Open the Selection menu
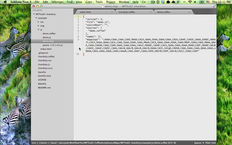This screenshot has width=232, height=145. (x=57, y=2)
